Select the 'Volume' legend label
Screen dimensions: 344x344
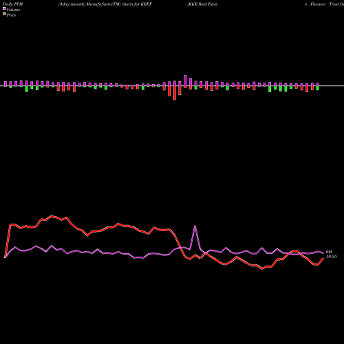coord(13,10)
